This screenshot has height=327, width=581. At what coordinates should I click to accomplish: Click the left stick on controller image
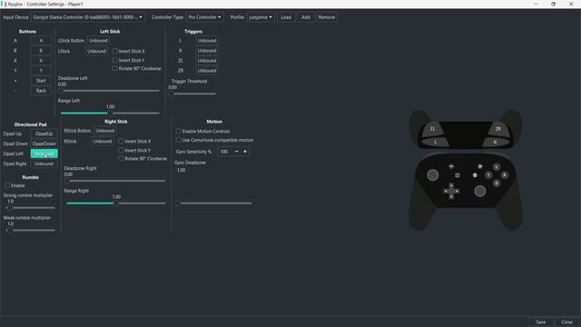click(x=433, y=175)
